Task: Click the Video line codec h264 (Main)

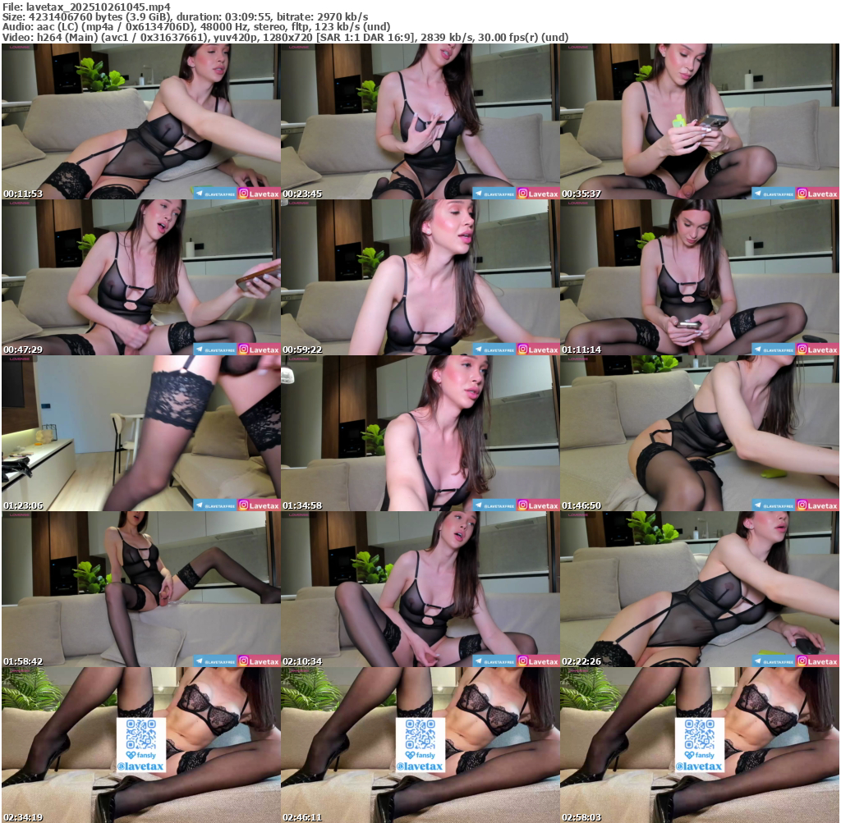Action: pyautogui.click(x=67, y=37)
